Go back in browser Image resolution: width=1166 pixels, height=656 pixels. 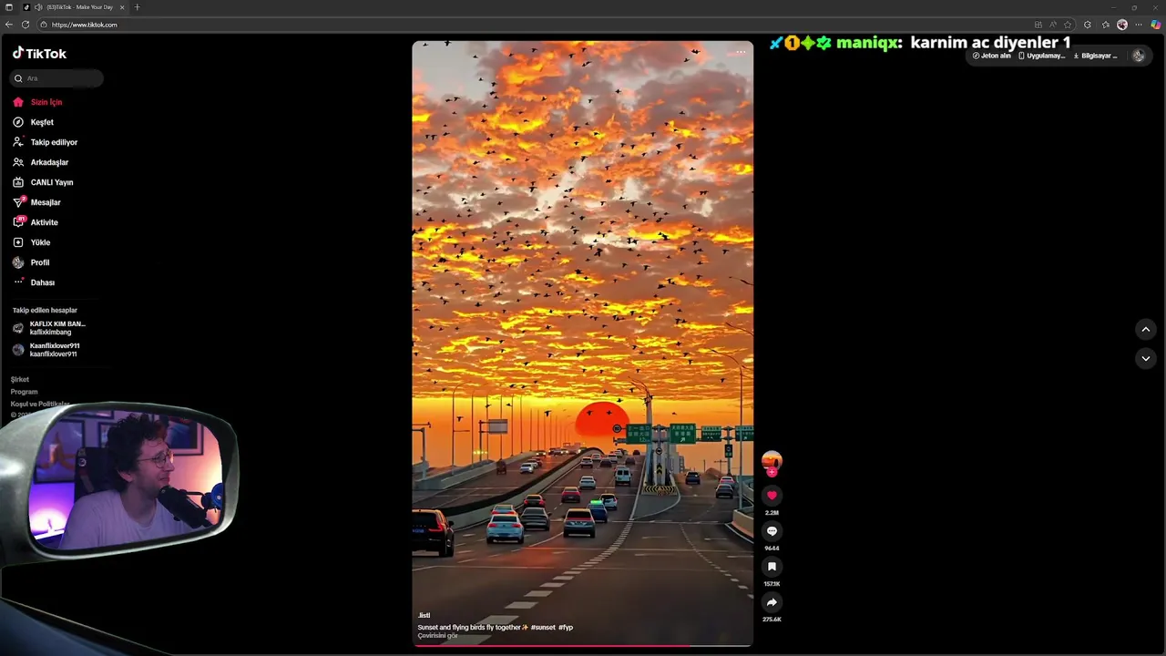[9, 25]
